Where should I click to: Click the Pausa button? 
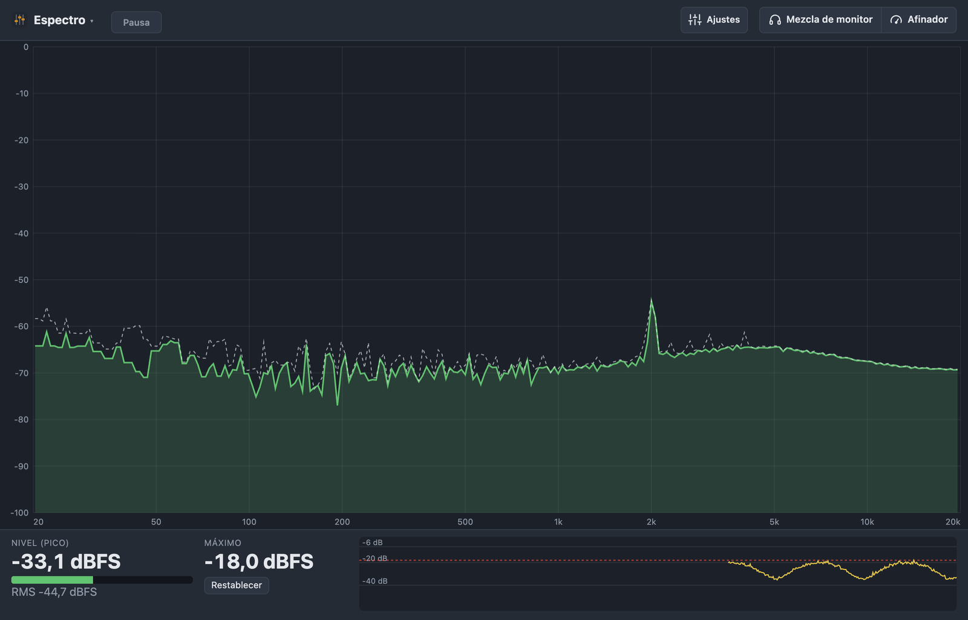coord(136,22)
